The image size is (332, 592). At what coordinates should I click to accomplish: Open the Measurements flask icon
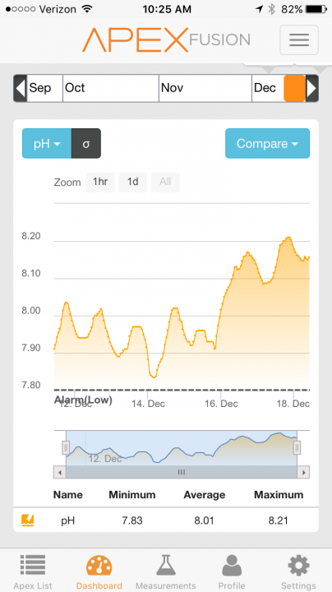pyautogui.click(x=166, y=566)
